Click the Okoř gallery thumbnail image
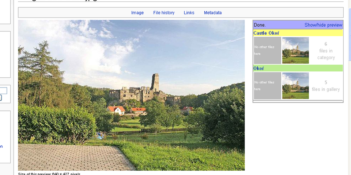Viewport: 351px width, 175px height. pos(295,86)
